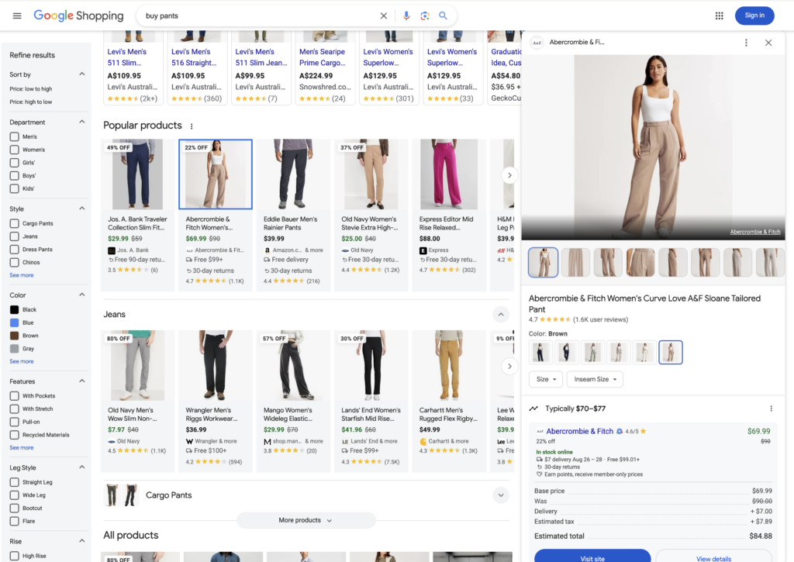Open more options in product panel header
This screenshot has width=794, height=562.
click(x=746, y=43)
